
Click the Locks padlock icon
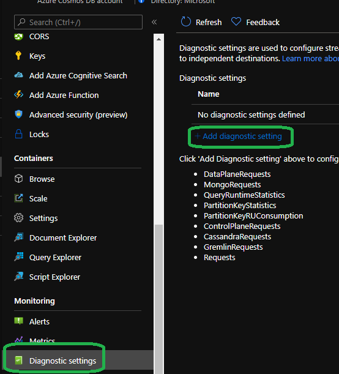(x=18, y=134)
